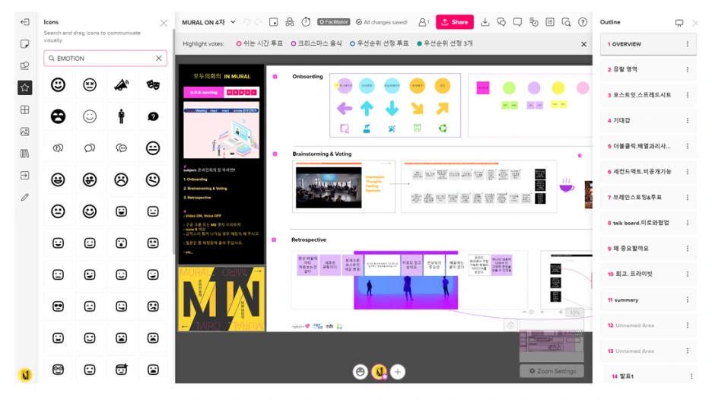
Task: Click the pink Share button
Action: [455, 22]
